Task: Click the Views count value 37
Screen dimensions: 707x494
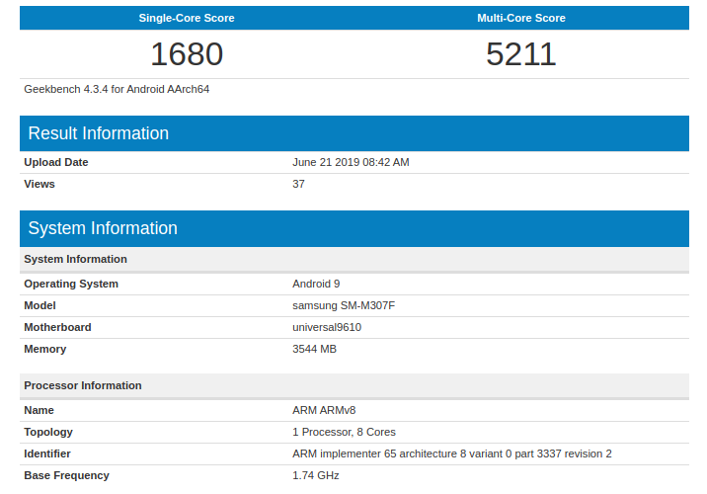Action: (299, 184)
